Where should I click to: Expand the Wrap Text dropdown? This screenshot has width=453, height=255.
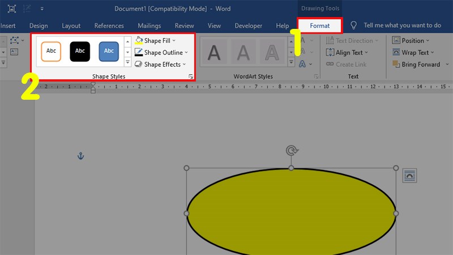click(x=433, y=53)
